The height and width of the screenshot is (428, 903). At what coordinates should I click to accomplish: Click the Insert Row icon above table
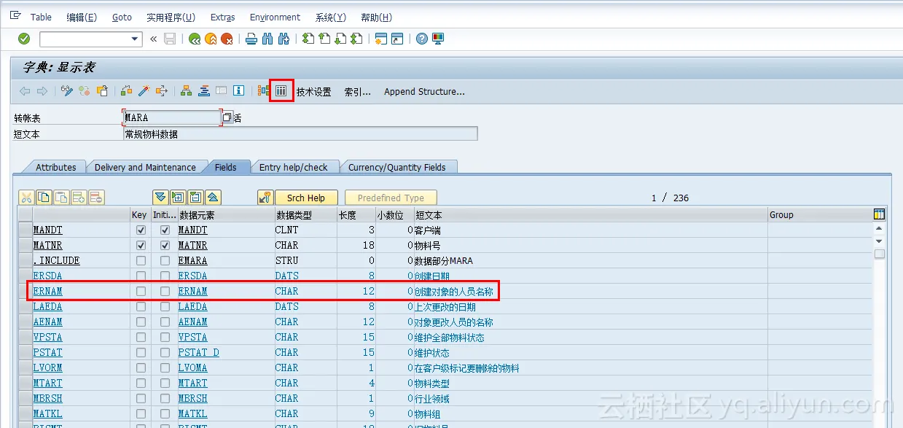[x=79, y=198]
